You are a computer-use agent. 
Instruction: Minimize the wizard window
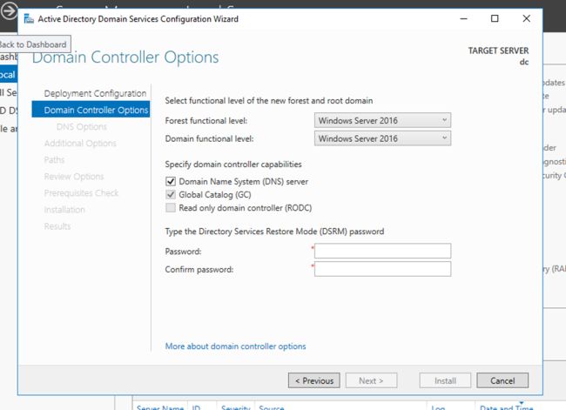(x=464, y=19)
